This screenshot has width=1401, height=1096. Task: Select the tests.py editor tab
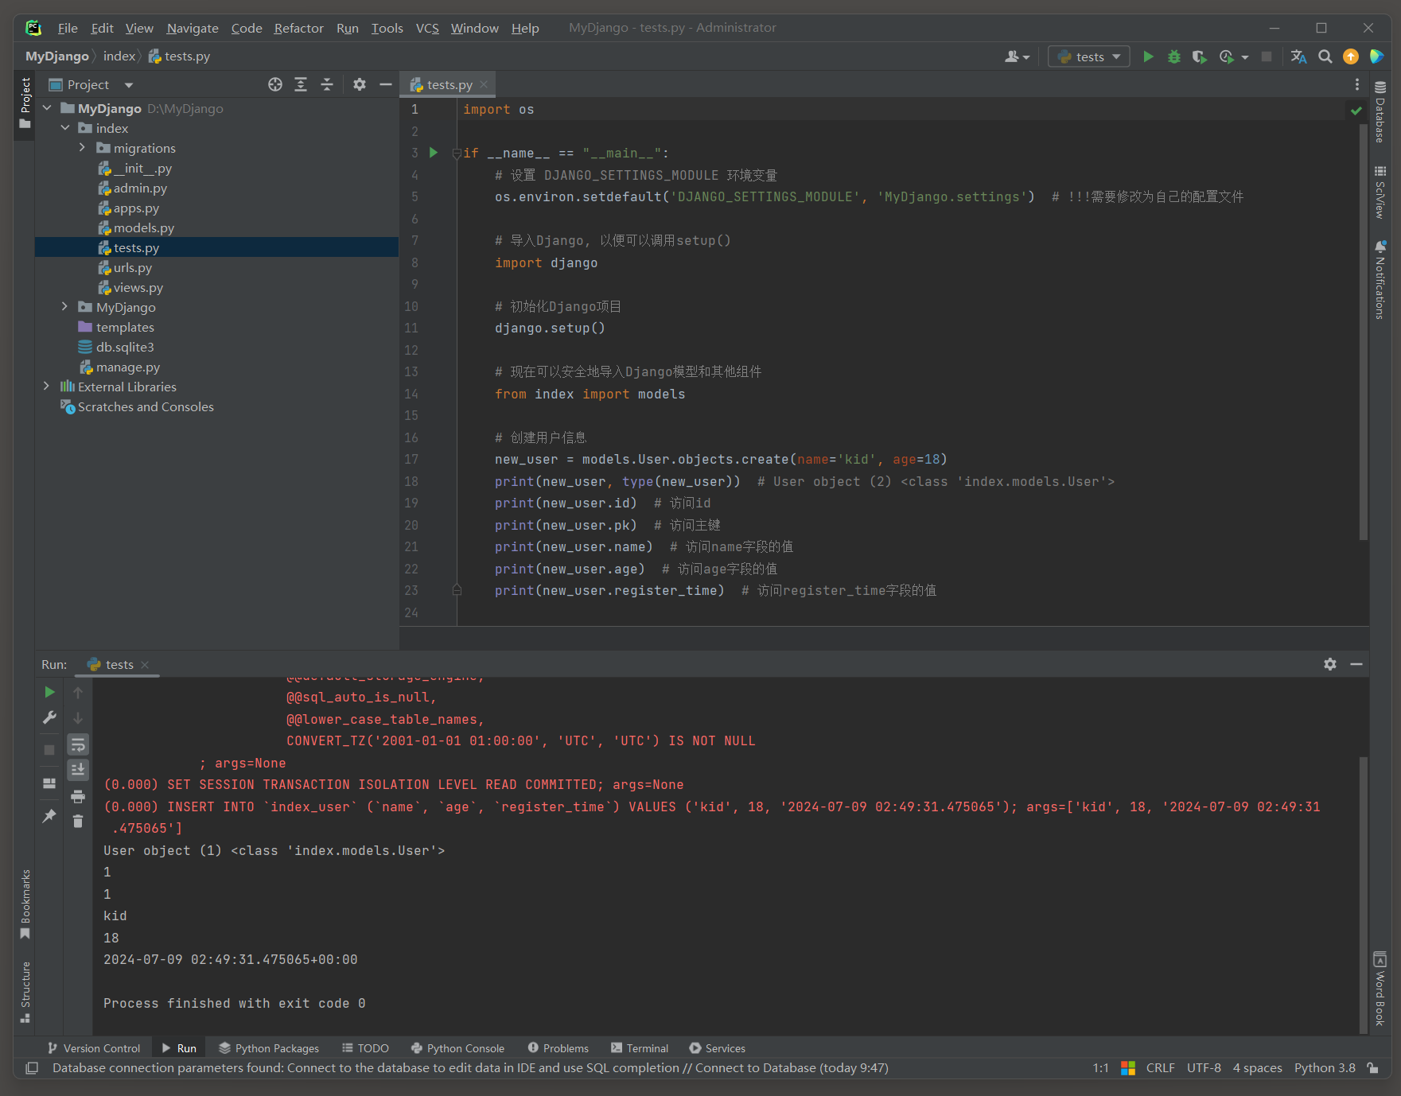tap(449, 84)
